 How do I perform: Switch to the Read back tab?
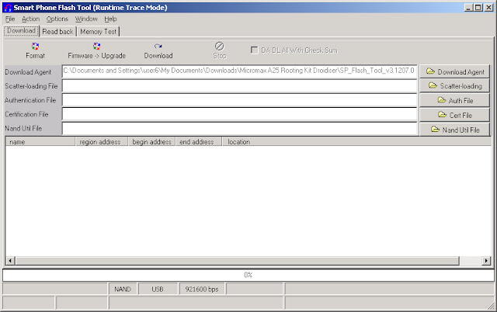pyautogui.click(x=57, y=31)
